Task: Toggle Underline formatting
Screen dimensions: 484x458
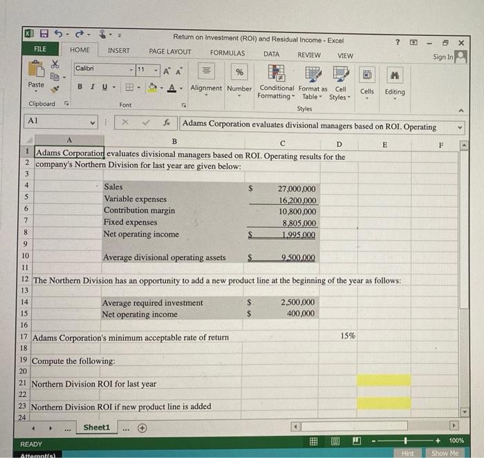Action: pyautogui.click(x=104, y=87)
